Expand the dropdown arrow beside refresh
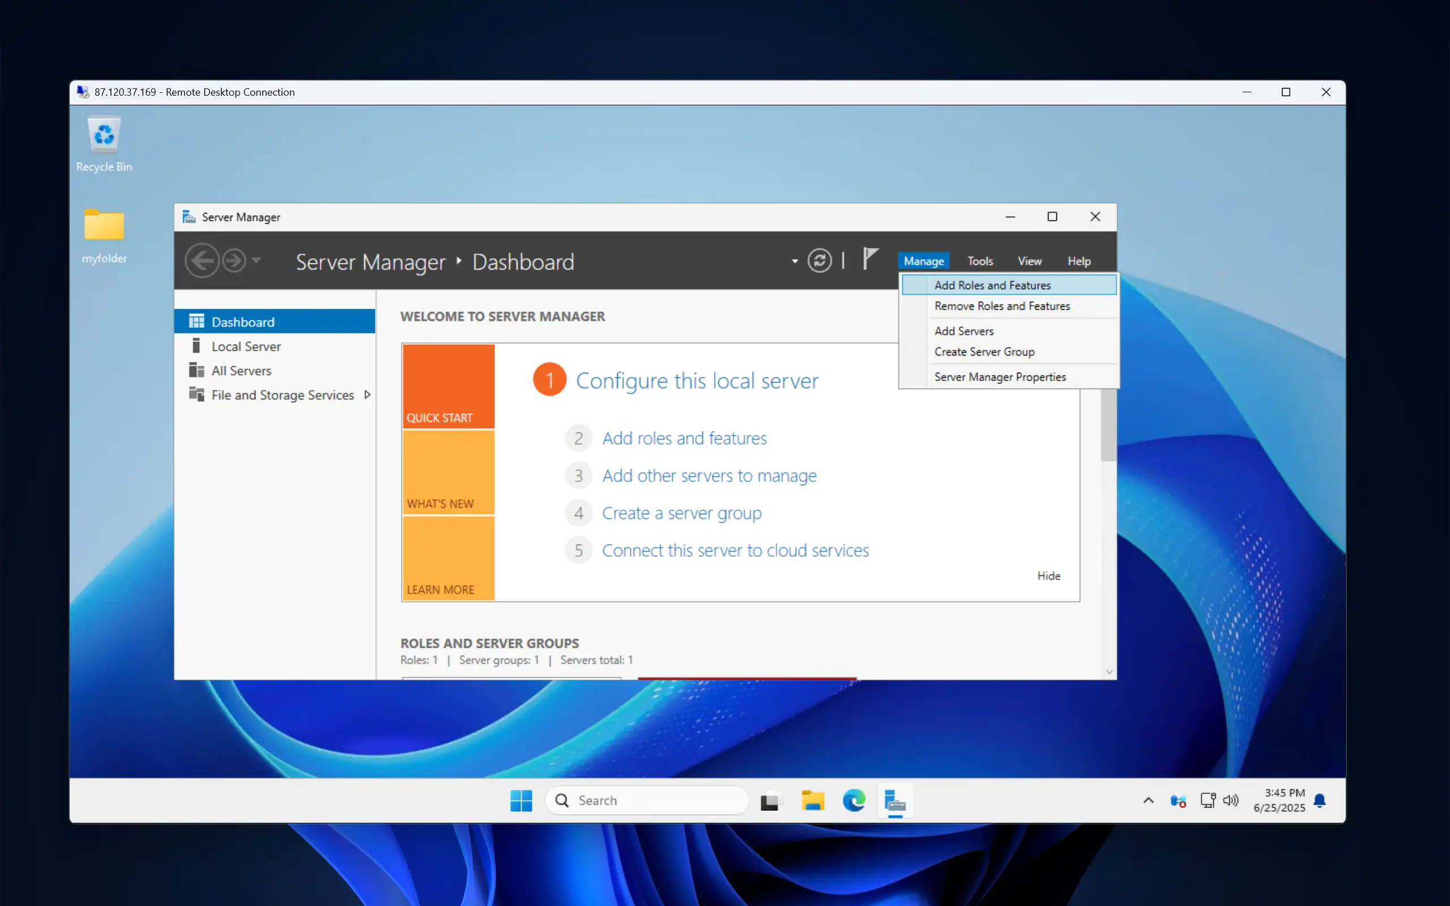 point(795,261)
